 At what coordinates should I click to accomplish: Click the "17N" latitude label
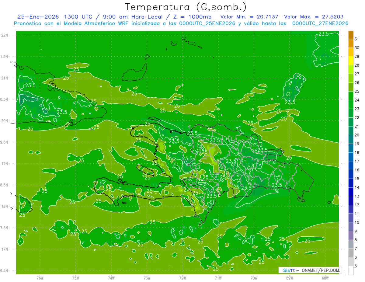pyautogui.click(x=5, y=249)
